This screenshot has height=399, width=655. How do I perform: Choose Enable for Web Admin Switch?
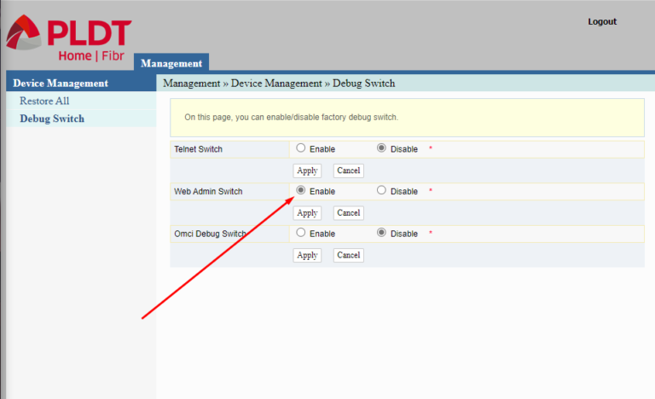(x=300, y=191)
